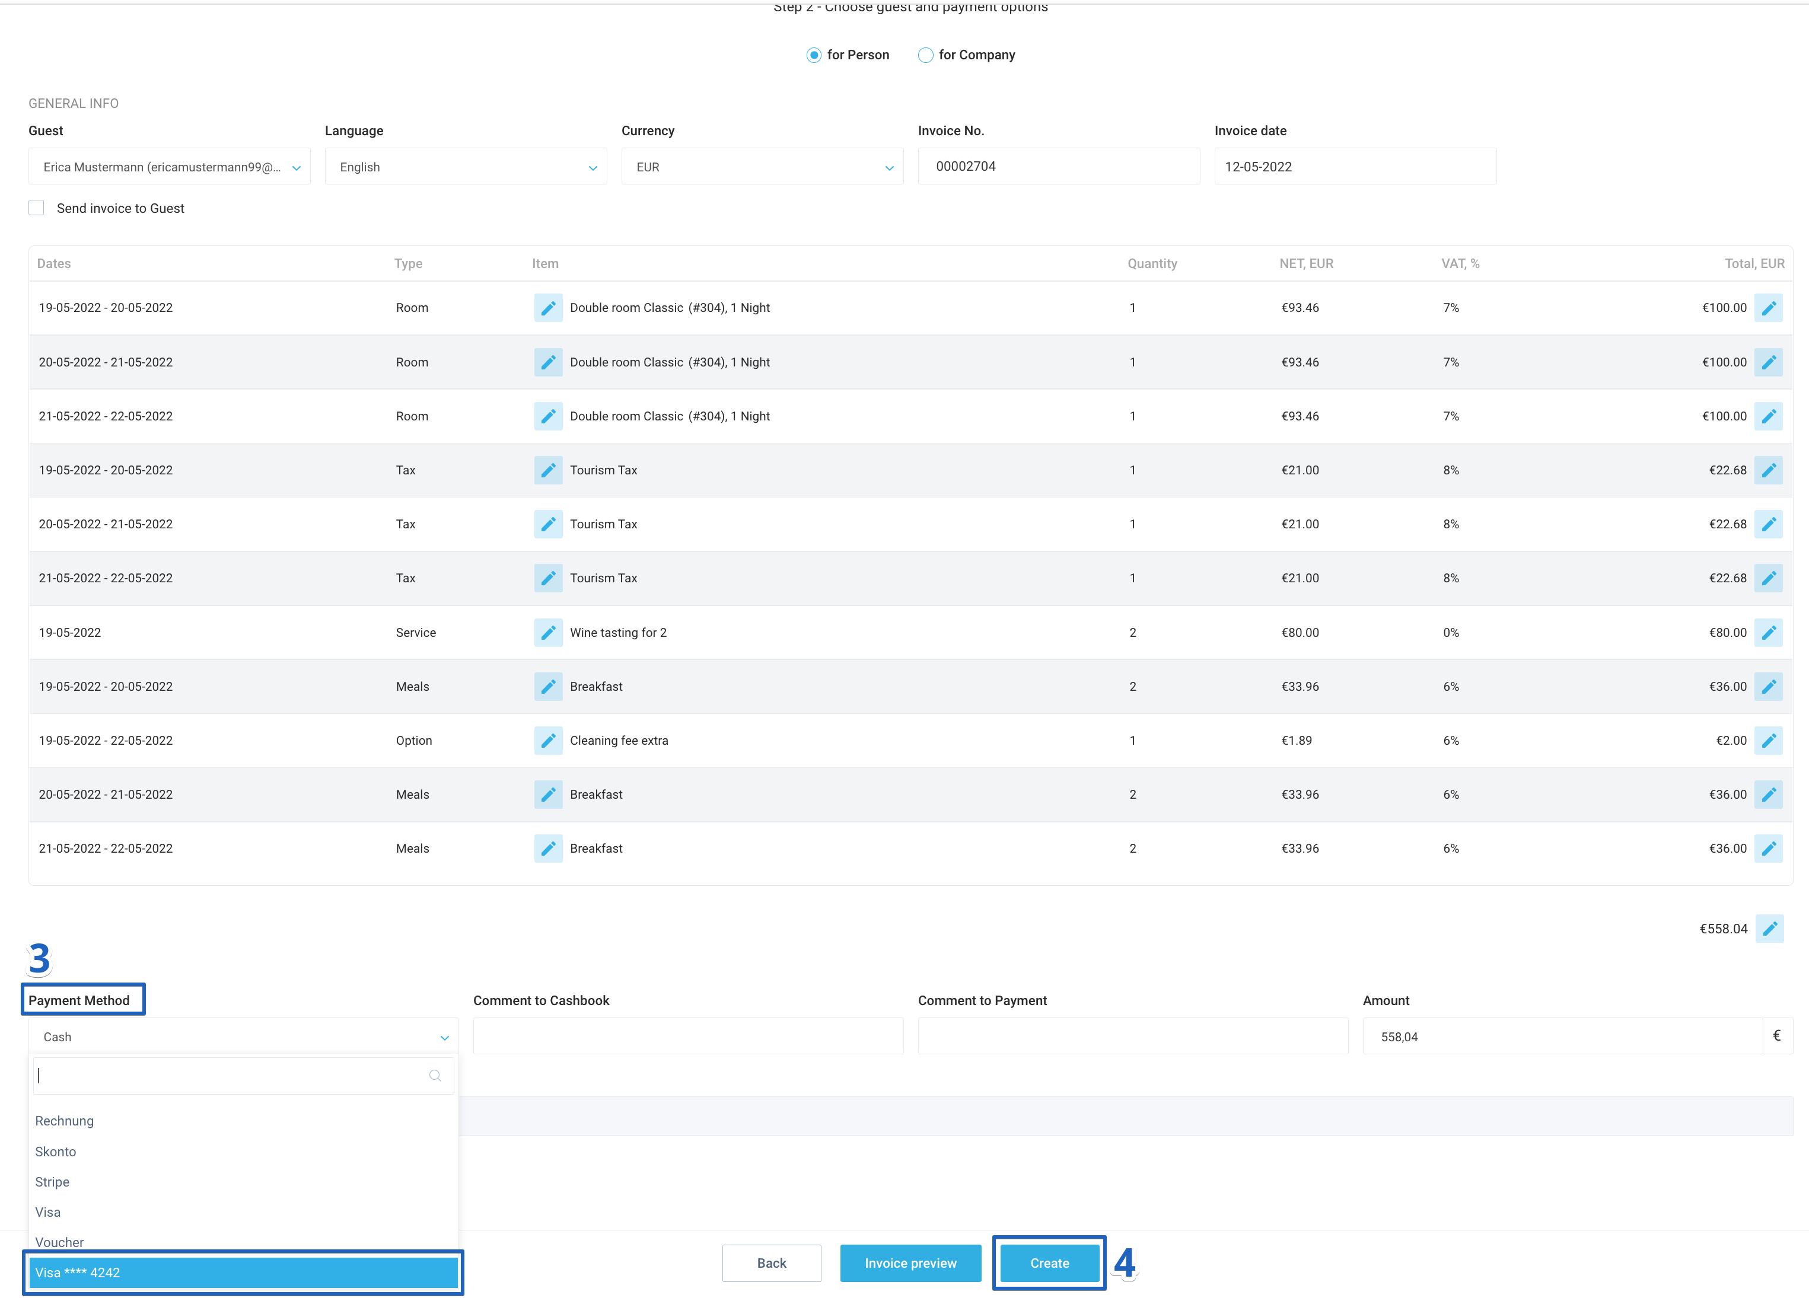
Task: Click the 'Dates' column header
Action: pos(53,263)
